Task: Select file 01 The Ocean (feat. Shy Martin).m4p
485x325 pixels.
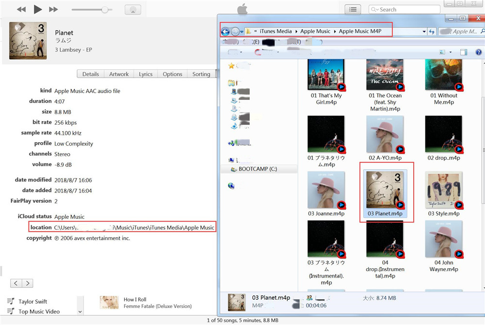Action: [x=385, y=86]
